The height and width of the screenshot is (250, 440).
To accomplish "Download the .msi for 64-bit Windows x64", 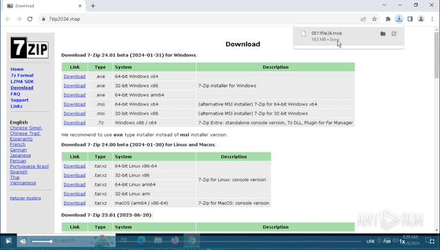I will [x=75, y=104].
